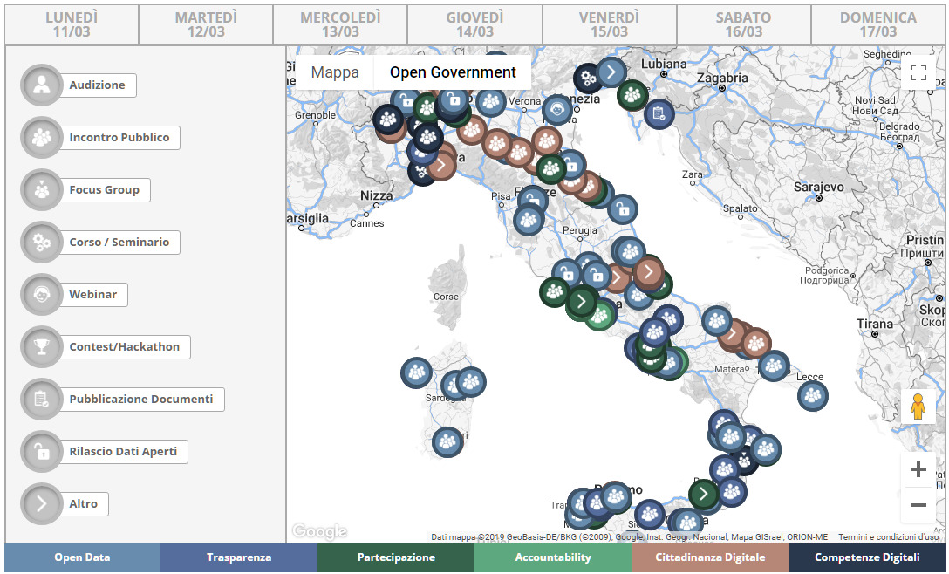The width and height of the screenshot is (949, 574).
Task: Open the open-lock marker east of Perugia
Action: tap(623, 209)
